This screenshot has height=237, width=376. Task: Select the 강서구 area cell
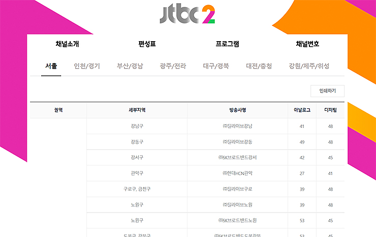pos(137,158)
